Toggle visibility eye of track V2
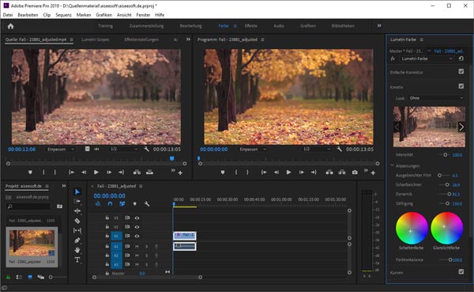This screenshot has height=292, width=474. (137, 227)
